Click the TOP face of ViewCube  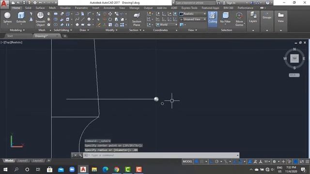pyautogui.click(x=294, y=58)
